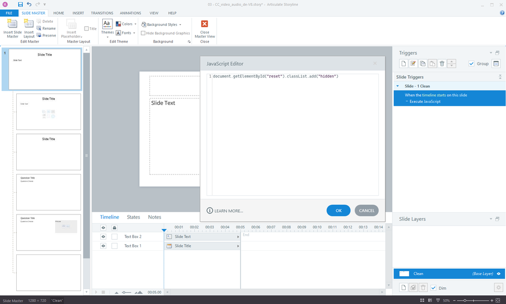Image resolution: width=506 pixels, height=304 pixels.
Task: Open layer properties gear in Slide Layers
Action: point(497,287)
